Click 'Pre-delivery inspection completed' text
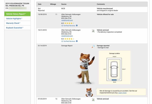 (110, 32)
